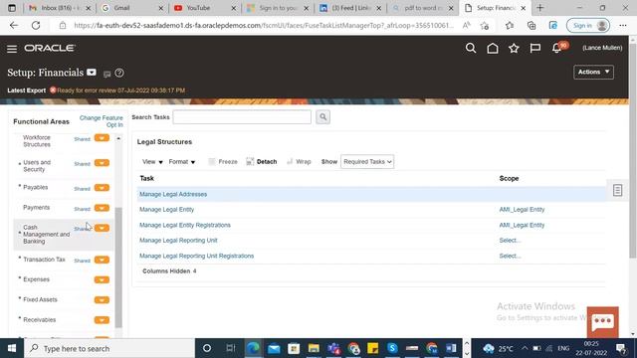Image resolution: width=637 pixels, height=358 pixels.
Task: Open the Actions dropdown button
Action: pyautogui.click(x=593, y=72)
